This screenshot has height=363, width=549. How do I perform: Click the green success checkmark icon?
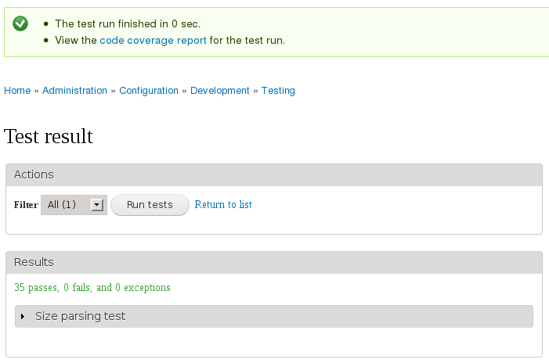click(20, 23)
